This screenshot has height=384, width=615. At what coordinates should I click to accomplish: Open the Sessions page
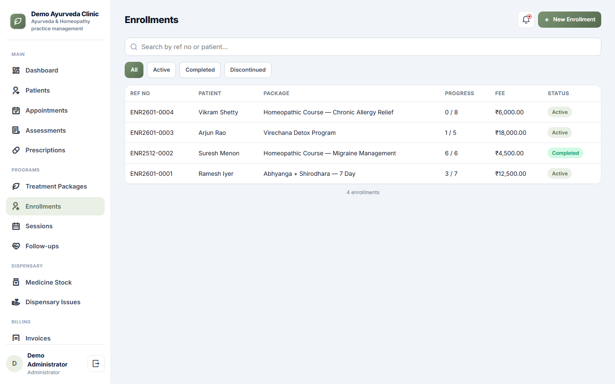click(55, 226)
